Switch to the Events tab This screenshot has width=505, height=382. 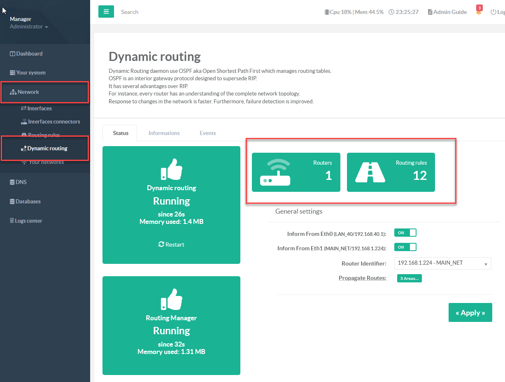tap(207, 133)
